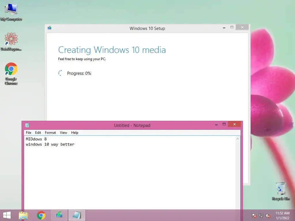Open the Notepad Edit menu
The width and height of the screenshot is (295, 221).
(x=38, y=133)
